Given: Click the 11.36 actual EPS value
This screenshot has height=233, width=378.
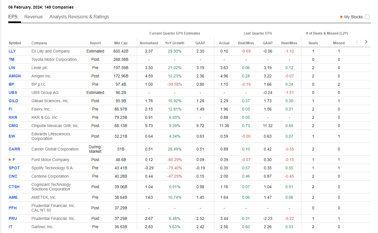Looking at the screenshot, I should coord(224,126).
